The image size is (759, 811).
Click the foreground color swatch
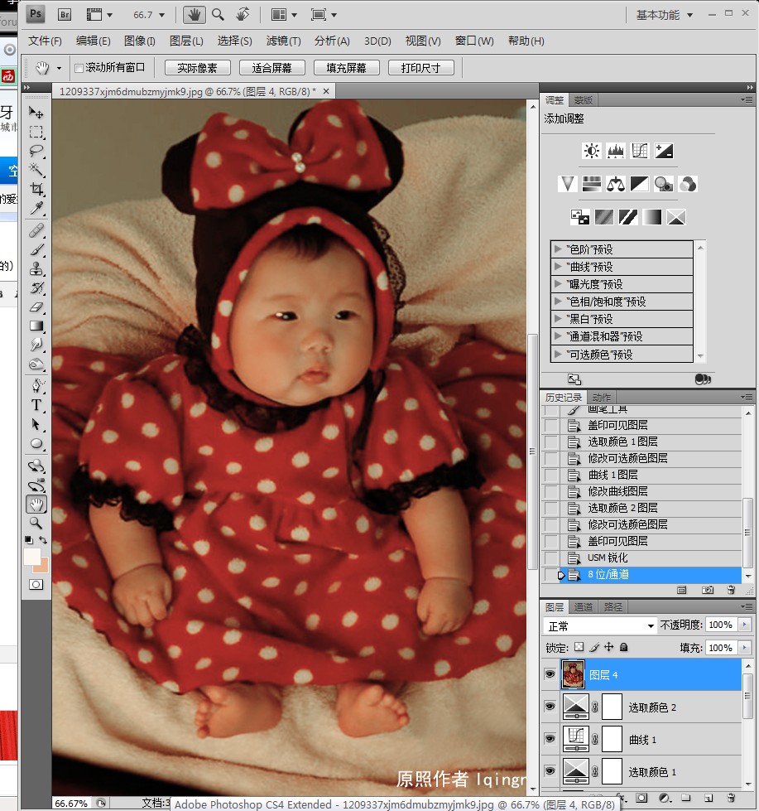coord(31,556)
